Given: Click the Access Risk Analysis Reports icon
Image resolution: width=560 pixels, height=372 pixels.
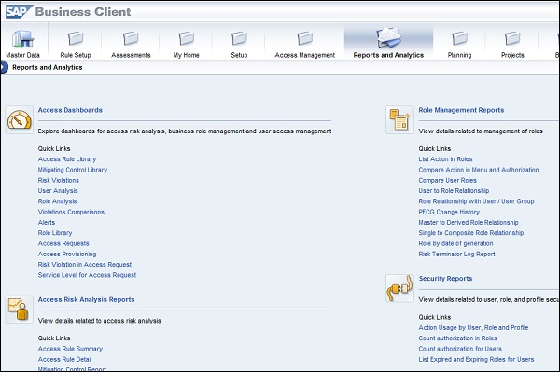Looking at the screenshot, I should click(20, 310).
